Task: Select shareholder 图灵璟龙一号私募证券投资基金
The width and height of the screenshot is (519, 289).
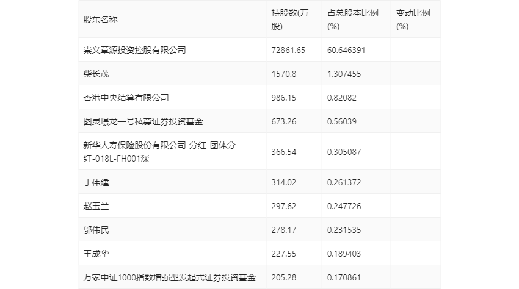Action: [143, 121]
